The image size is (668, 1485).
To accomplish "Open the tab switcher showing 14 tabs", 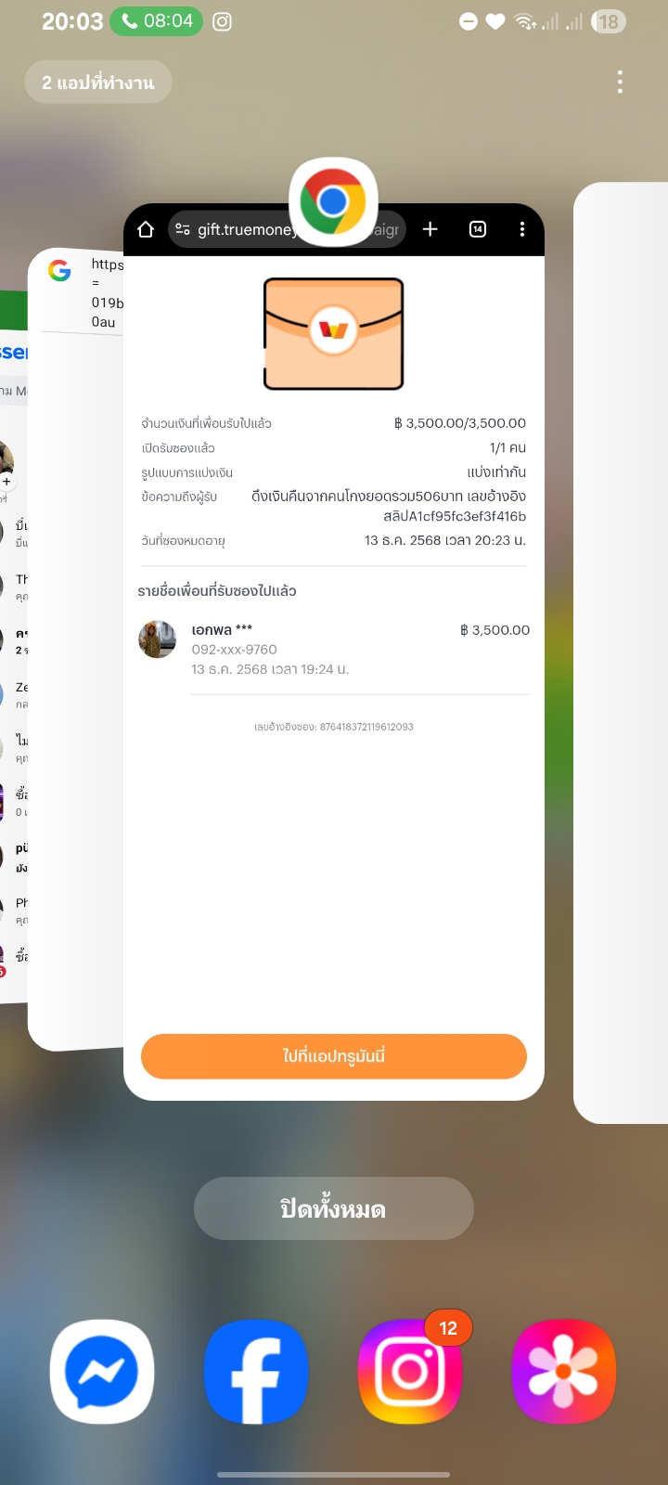I will (x=478, y=229).
